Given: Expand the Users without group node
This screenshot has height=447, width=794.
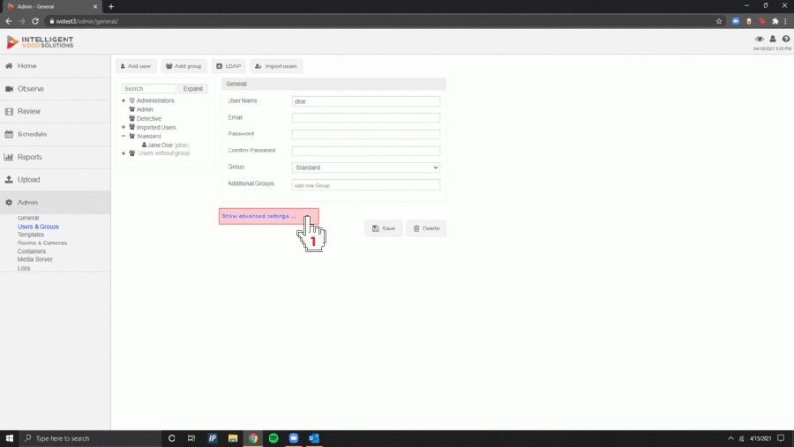Looking at the screenshot, I should [124, 153].
